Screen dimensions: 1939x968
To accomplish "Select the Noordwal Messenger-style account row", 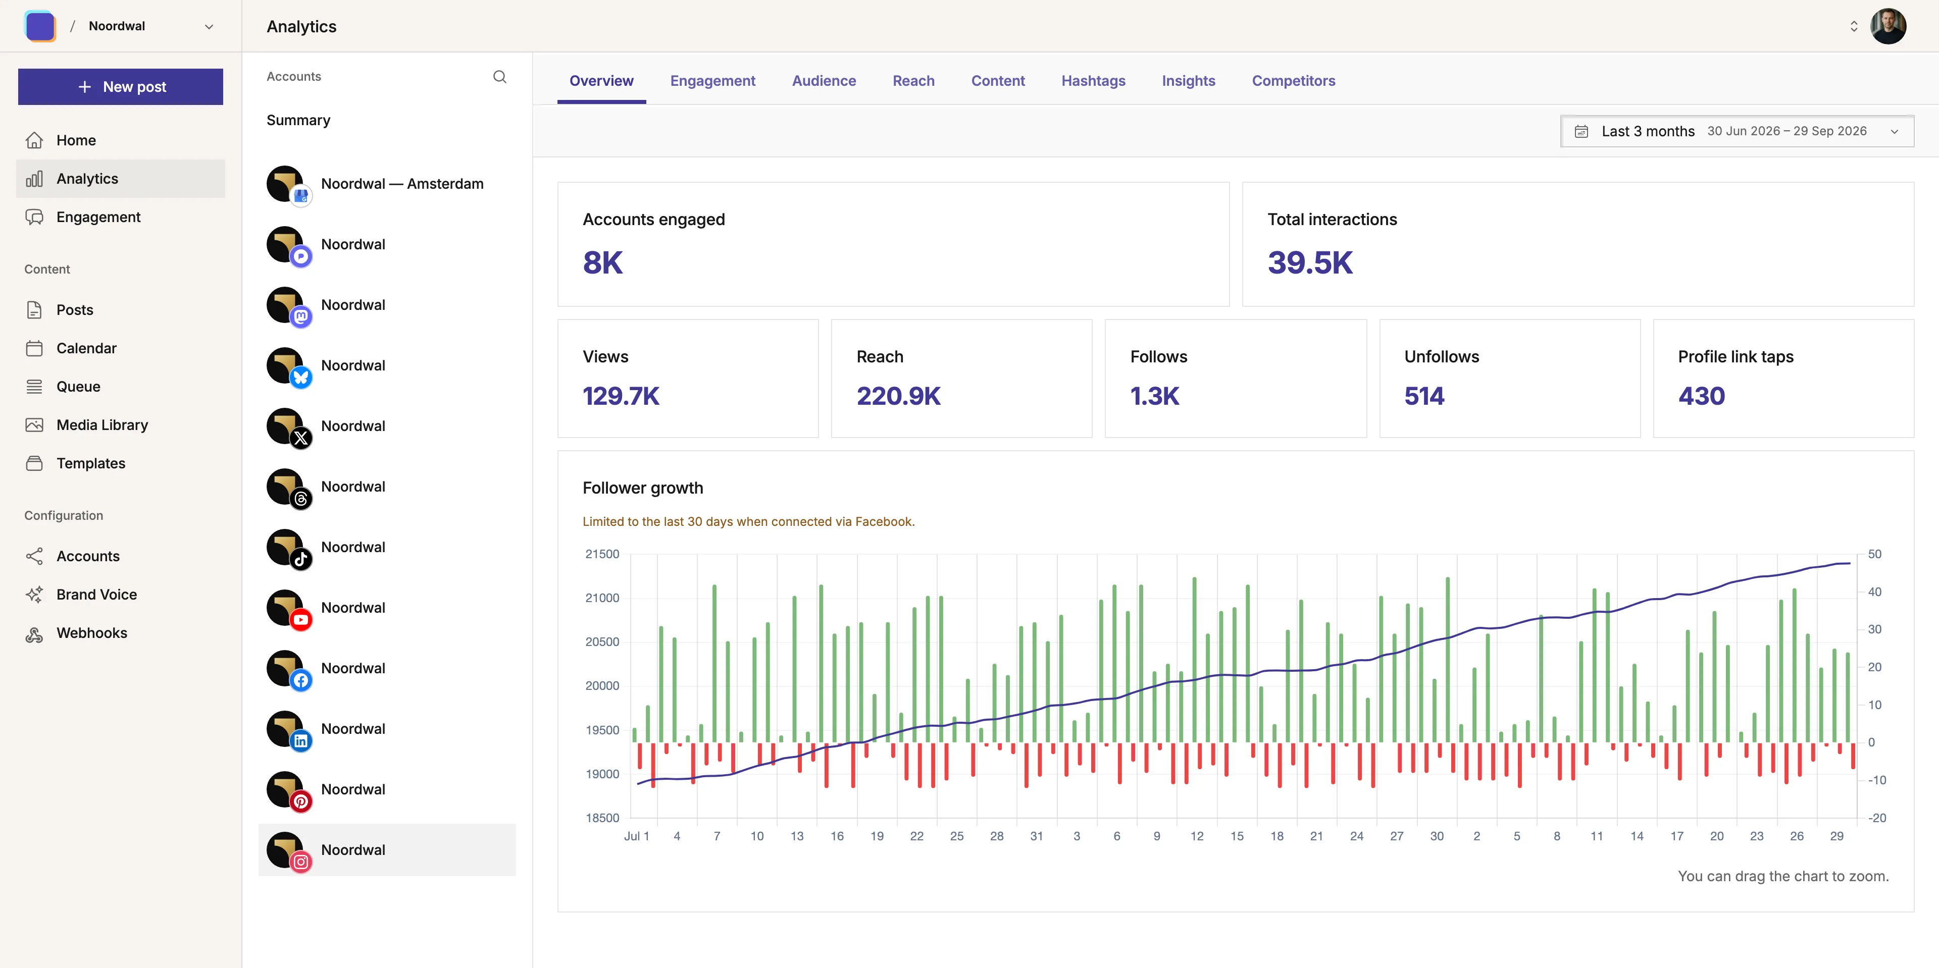I will 387,244.
